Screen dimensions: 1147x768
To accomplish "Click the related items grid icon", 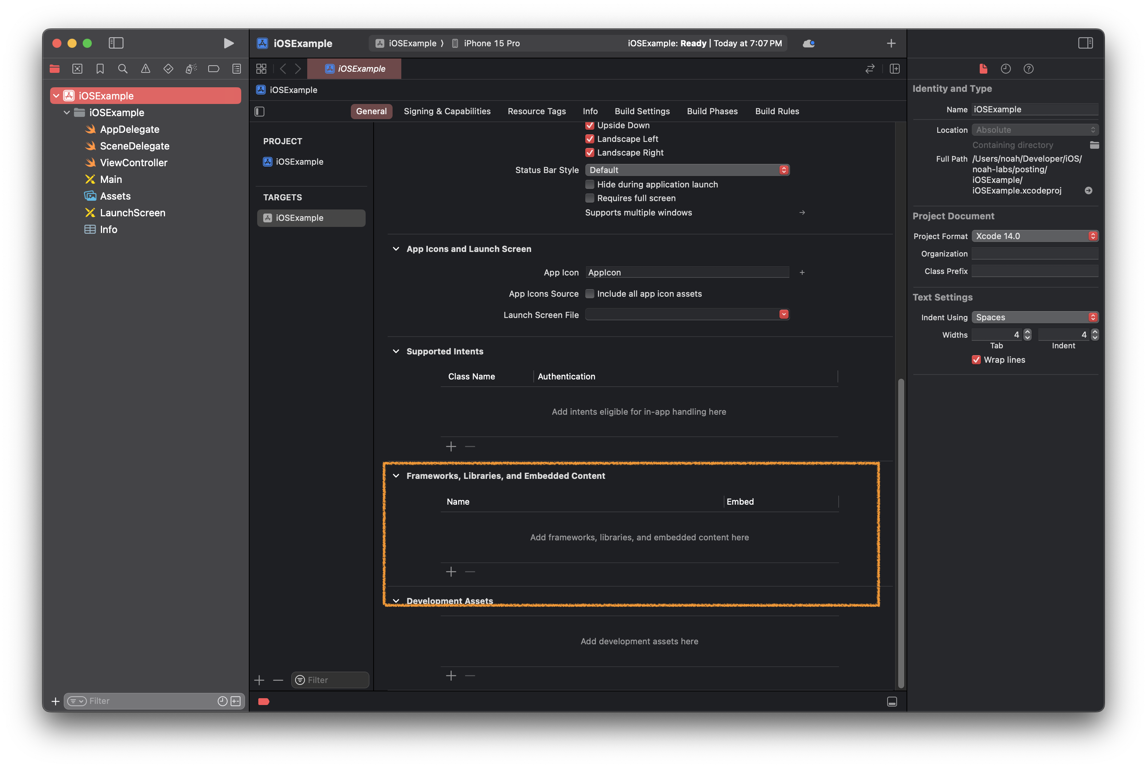I will (261, 69).
